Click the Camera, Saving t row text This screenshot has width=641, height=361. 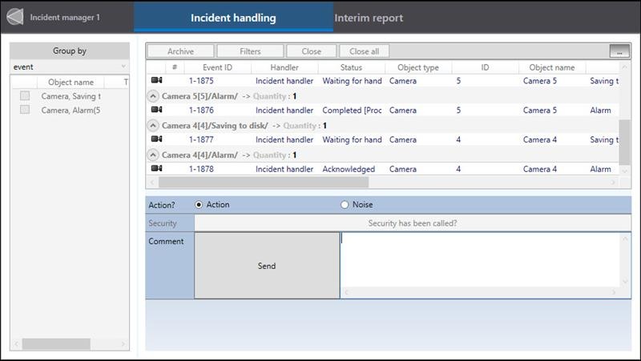71,96
